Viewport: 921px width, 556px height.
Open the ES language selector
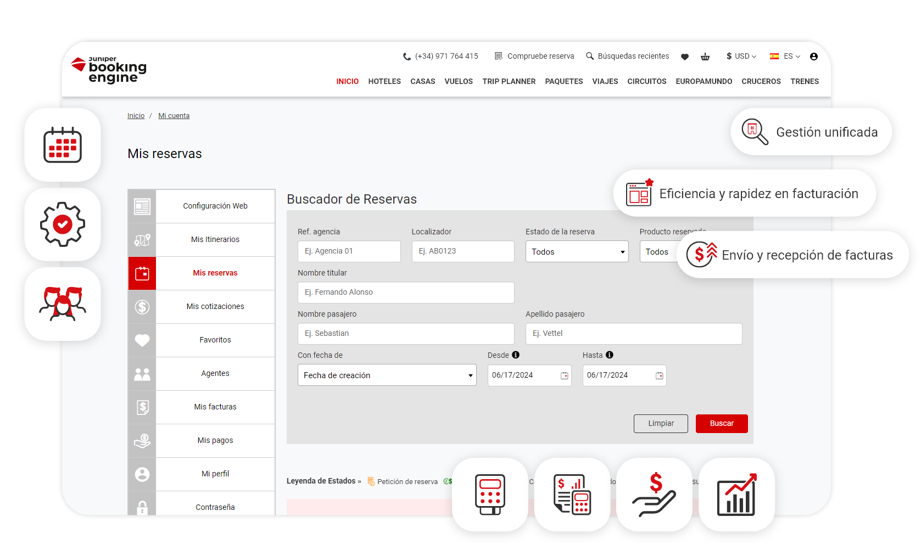(x=785, y=56)
